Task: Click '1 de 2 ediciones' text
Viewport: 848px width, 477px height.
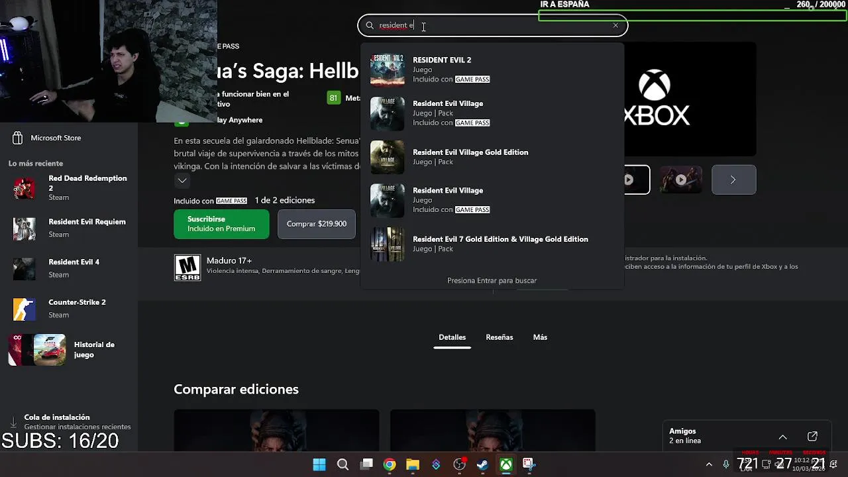Action: (285, 200)
